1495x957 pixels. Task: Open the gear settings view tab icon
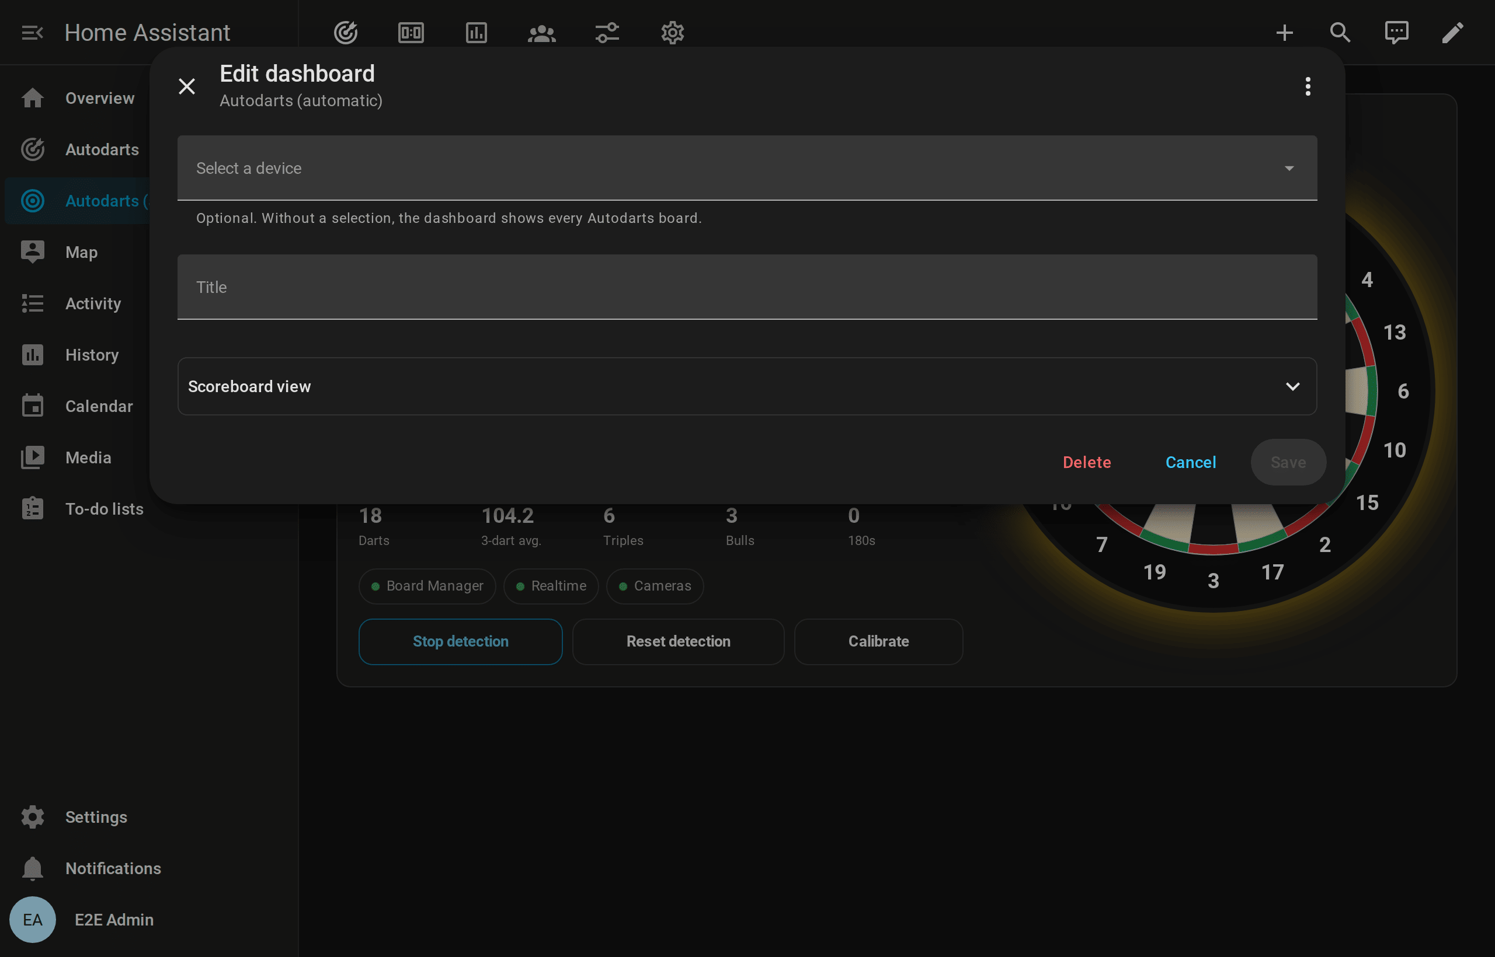(x=672, y=32)
